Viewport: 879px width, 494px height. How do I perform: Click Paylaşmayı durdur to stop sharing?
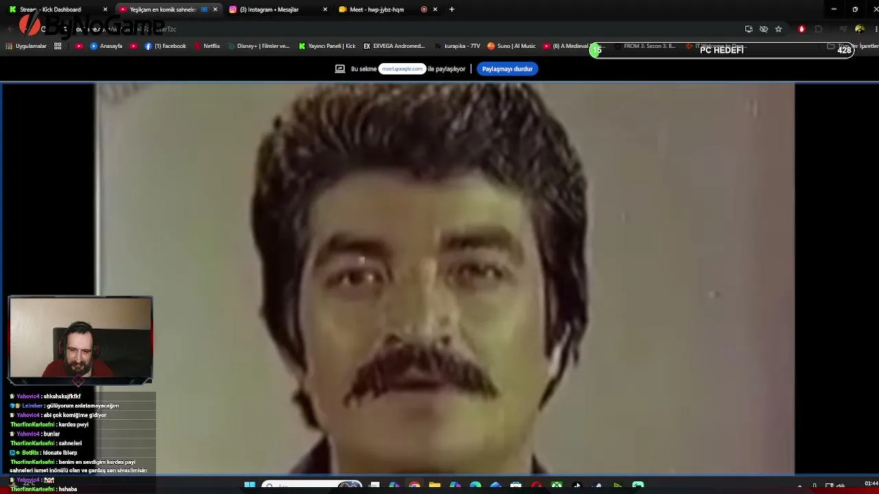[x=507, y=69]
